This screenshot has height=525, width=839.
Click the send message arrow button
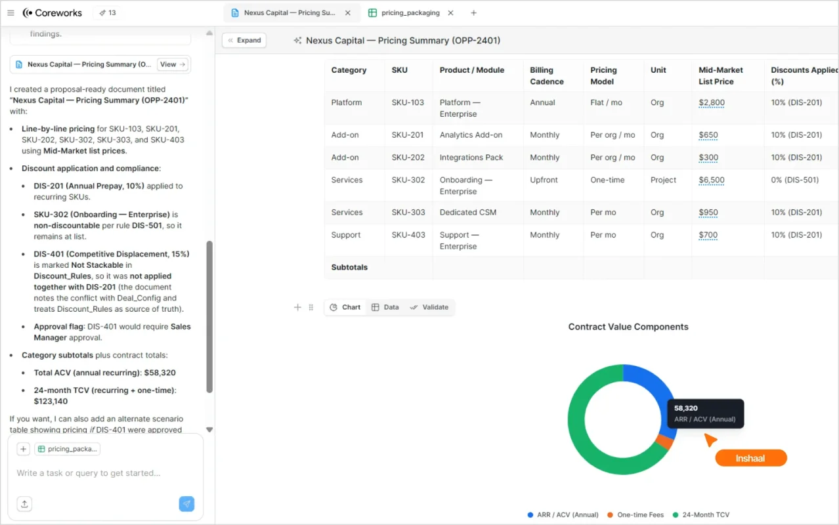pyautogui.click(x=186, y=503)
